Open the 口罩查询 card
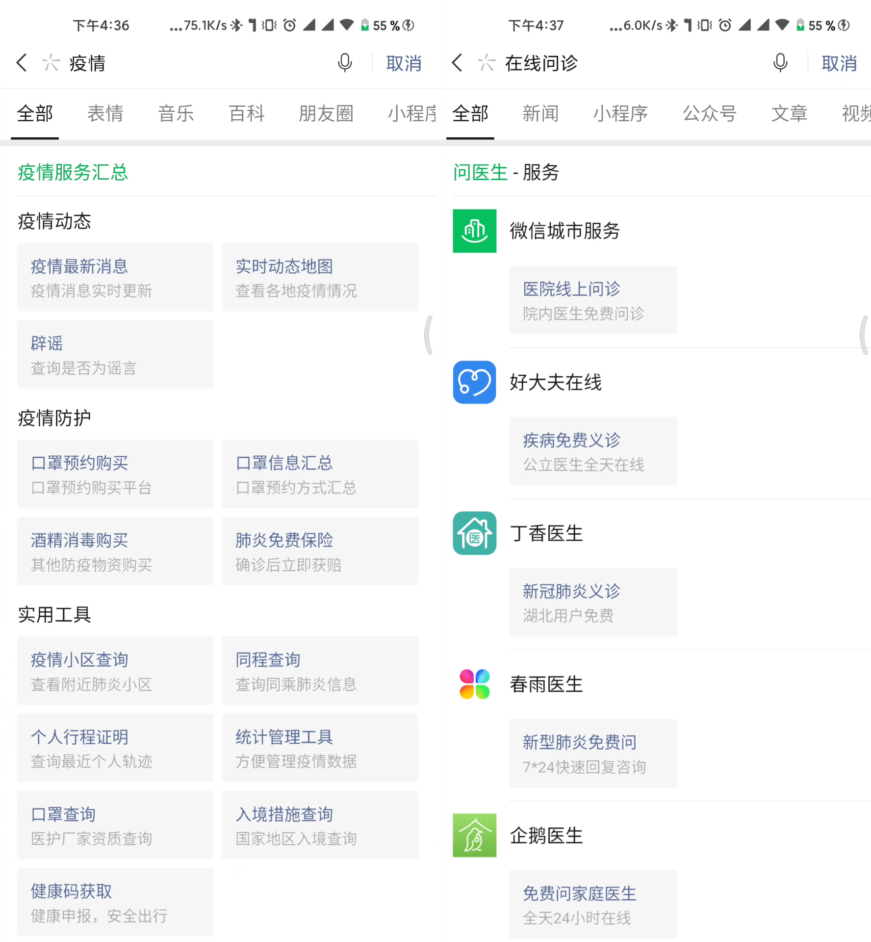871x942 pixels. 115,825
